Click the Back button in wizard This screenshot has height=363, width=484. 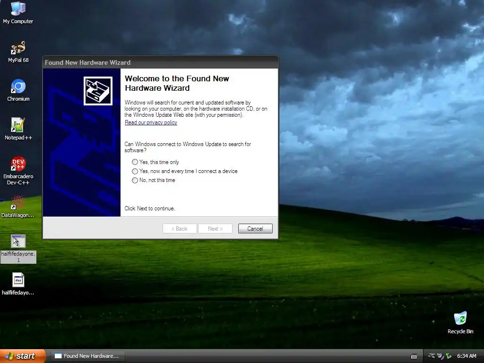[x=180, y=229]
